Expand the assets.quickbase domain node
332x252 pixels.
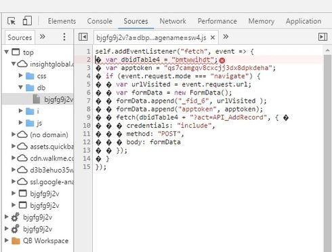[x=14, y=146]
